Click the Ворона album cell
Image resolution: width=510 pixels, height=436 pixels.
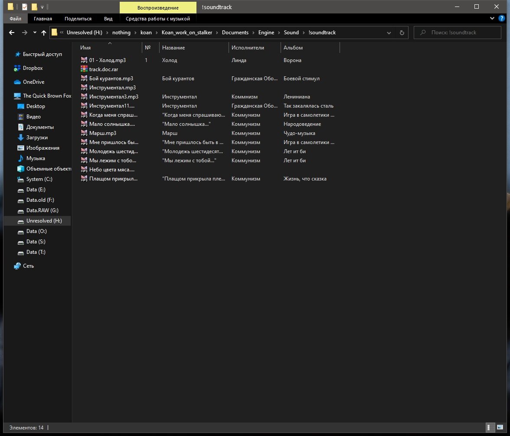pyautogui.click(x=292, y=60)
